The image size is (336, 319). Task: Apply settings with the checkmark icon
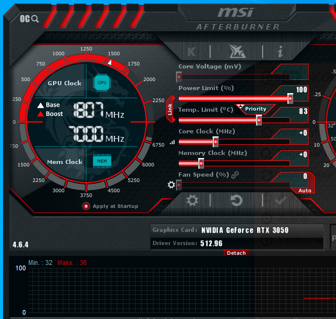point(281,200)
